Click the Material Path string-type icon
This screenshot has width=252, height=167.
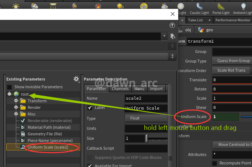[x=23, y=127]
